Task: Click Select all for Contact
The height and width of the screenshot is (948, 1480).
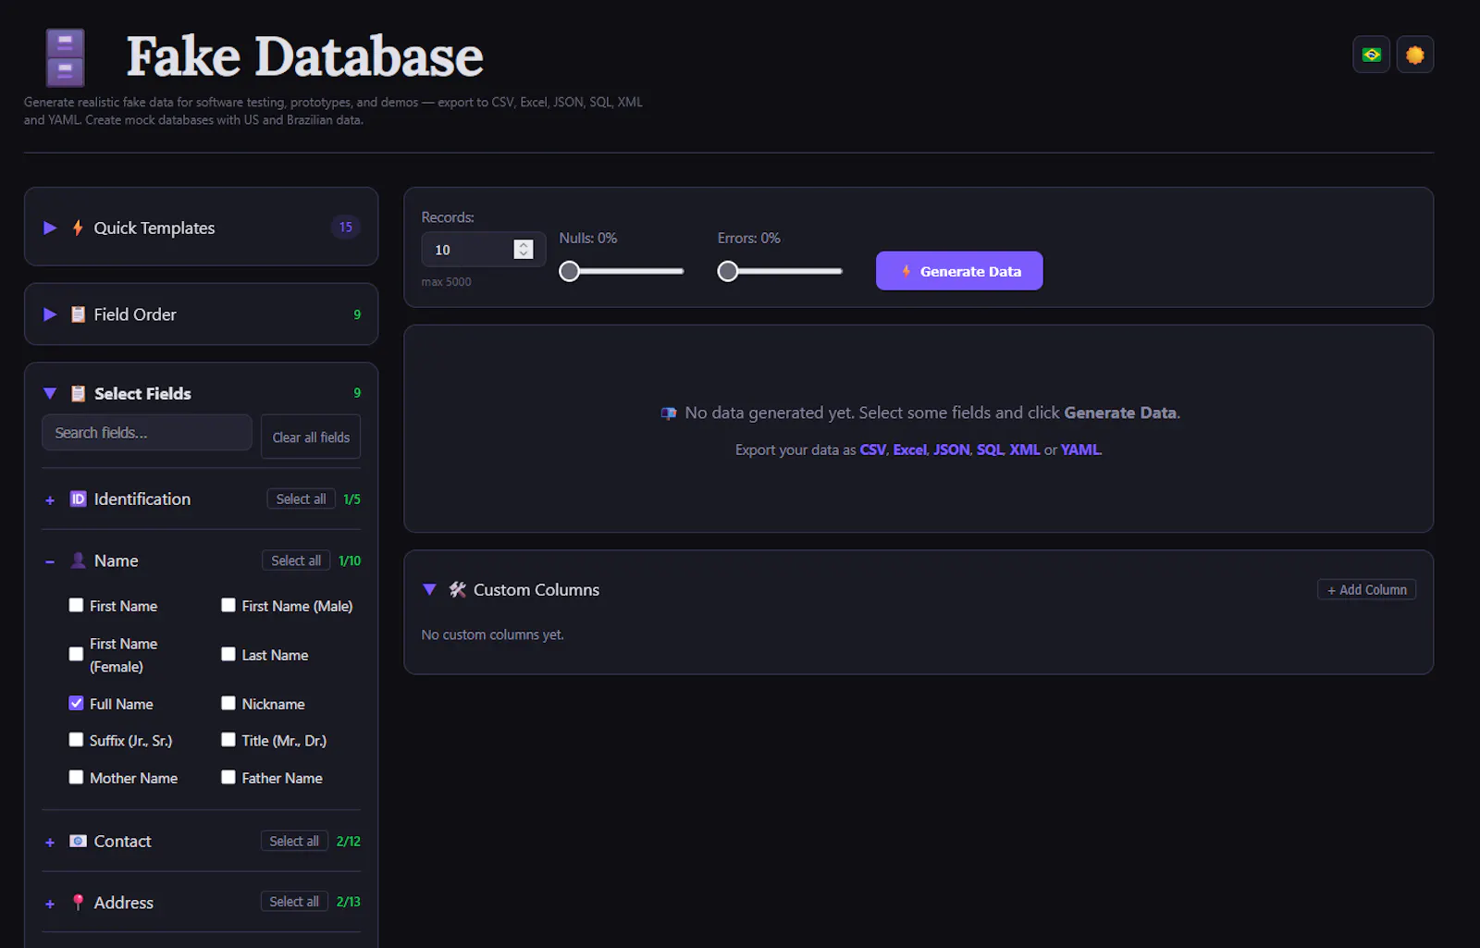Action: [x=294, y=841]
